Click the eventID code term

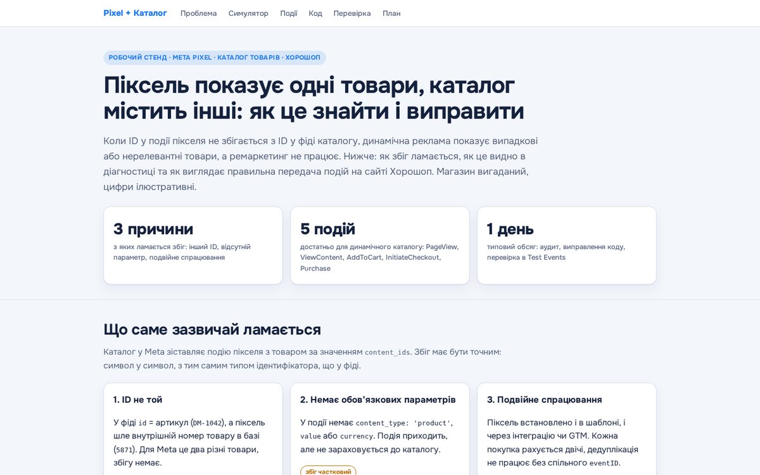click(x=603, y=463)
